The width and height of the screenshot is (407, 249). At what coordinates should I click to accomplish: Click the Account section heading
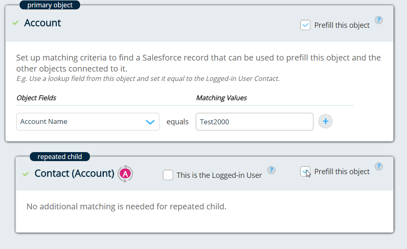[x=42, y=23]
